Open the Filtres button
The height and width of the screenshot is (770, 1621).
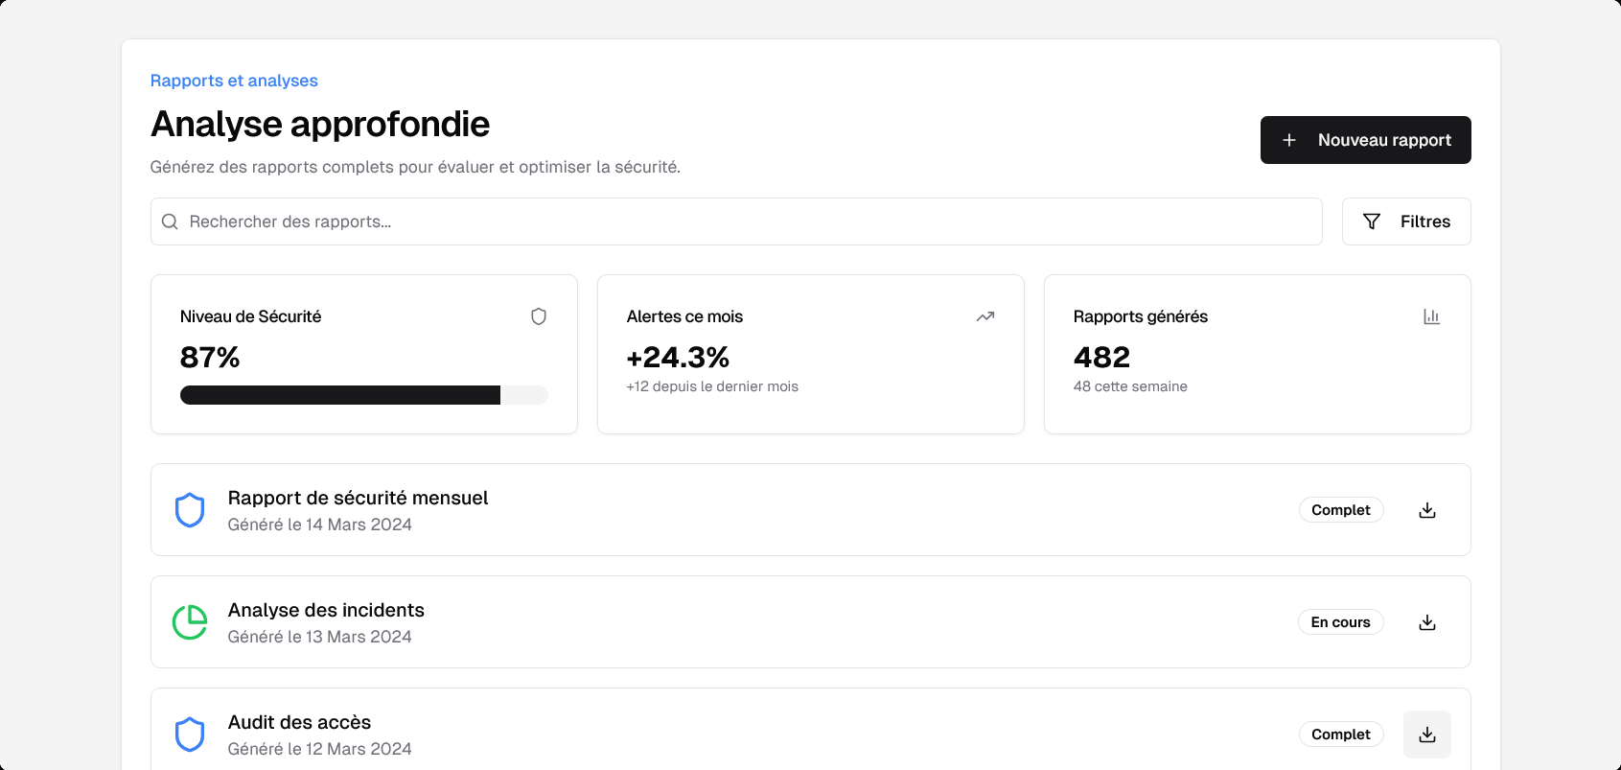click(1405, 222)
